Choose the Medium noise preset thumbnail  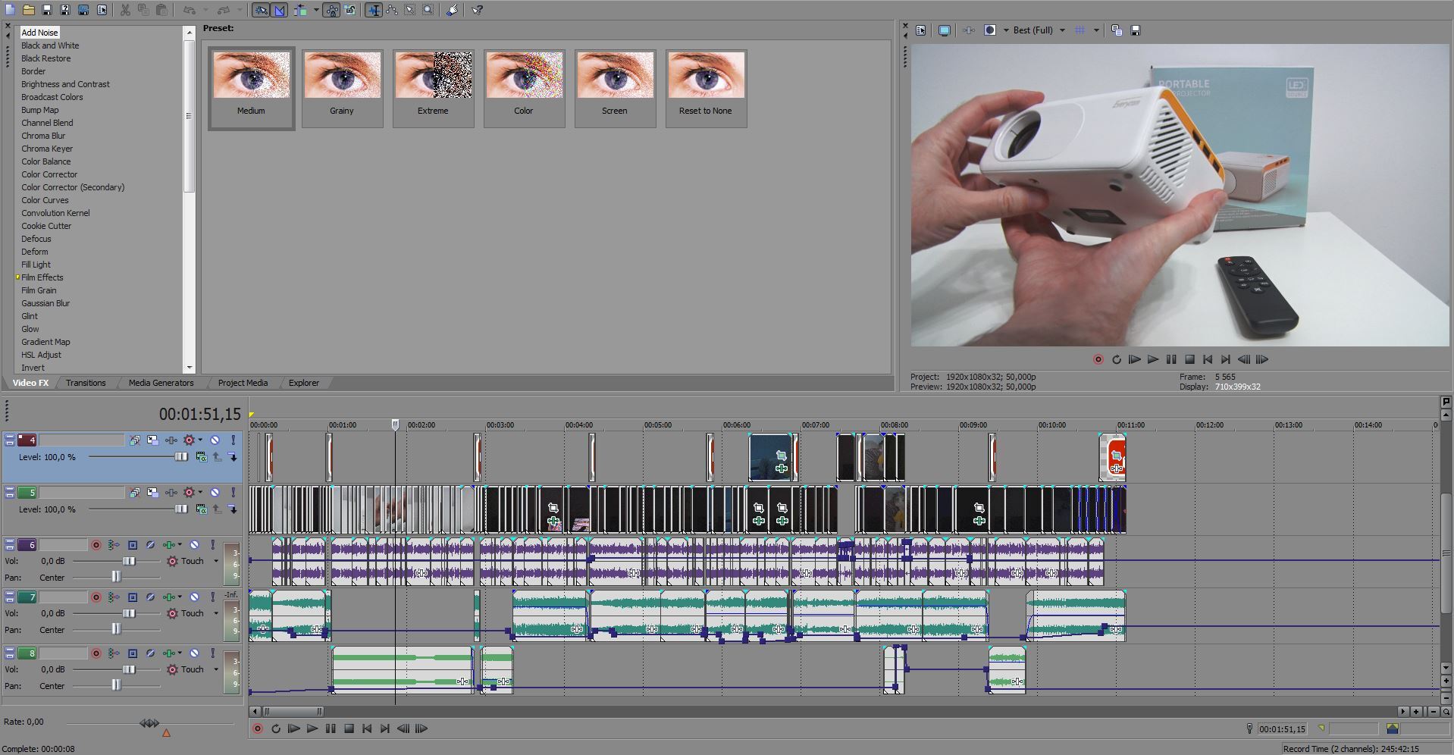251,74
